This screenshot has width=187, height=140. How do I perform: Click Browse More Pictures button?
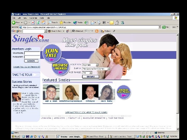tap(124, 92)
